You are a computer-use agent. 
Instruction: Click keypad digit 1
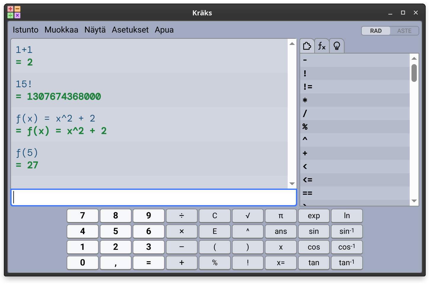(83, 247)
